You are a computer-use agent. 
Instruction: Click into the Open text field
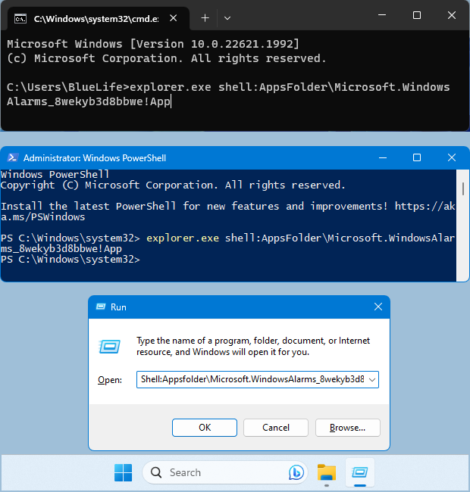coord(252,379)
